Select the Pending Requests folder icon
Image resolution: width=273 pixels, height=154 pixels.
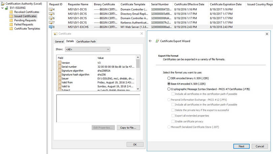pyautogui.click(x=11, y=20)
